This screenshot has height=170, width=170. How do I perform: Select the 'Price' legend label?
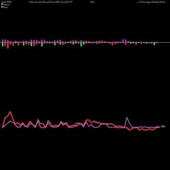tap(5, 7)
